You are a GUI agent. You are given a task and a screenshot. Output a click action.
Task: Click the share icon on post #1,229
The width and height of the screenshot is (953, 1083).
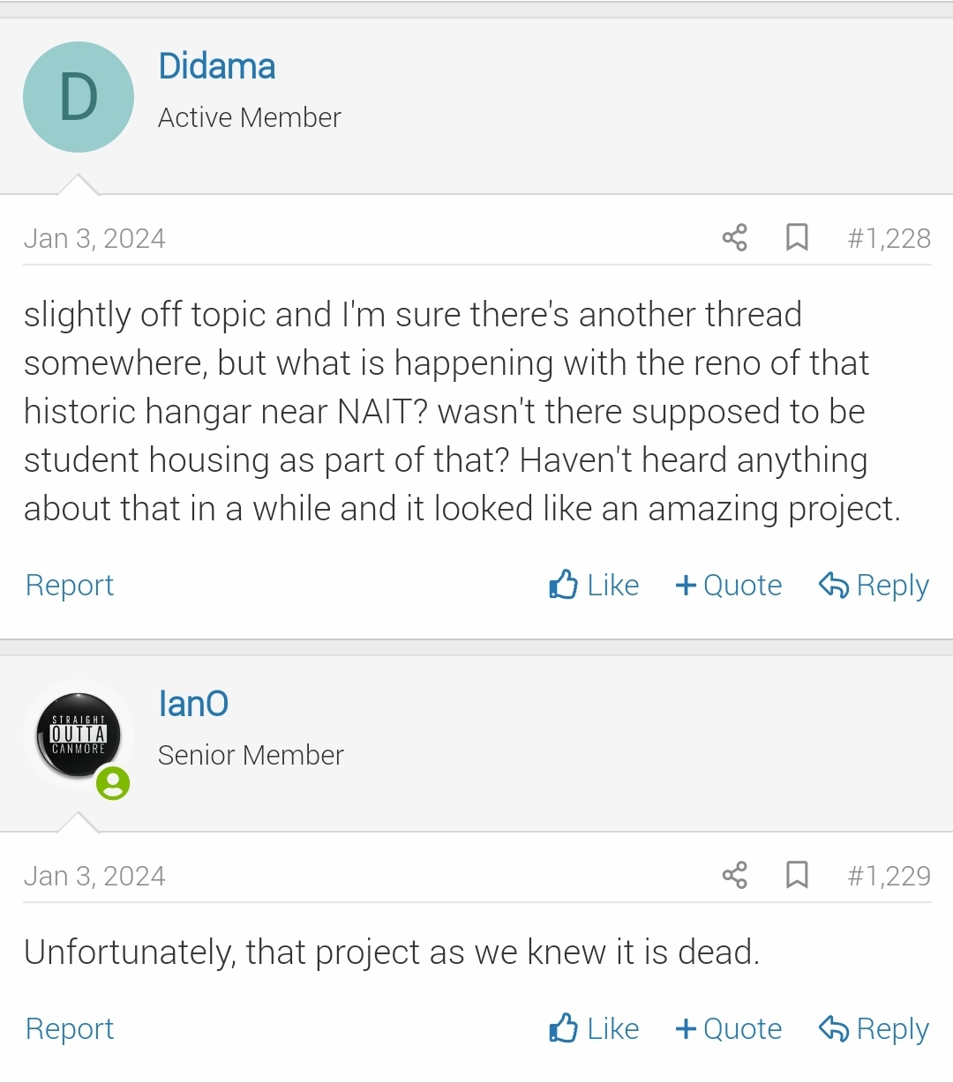(734, 876)
